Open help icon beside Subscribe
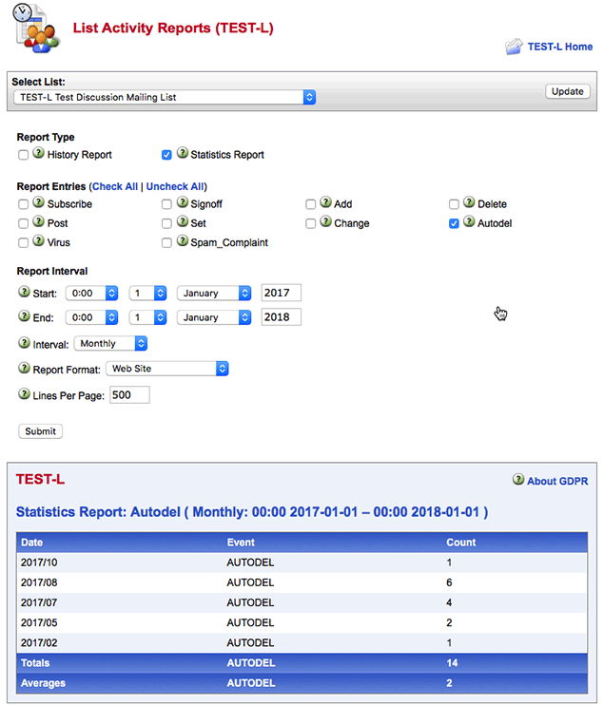 pos(39,202)
